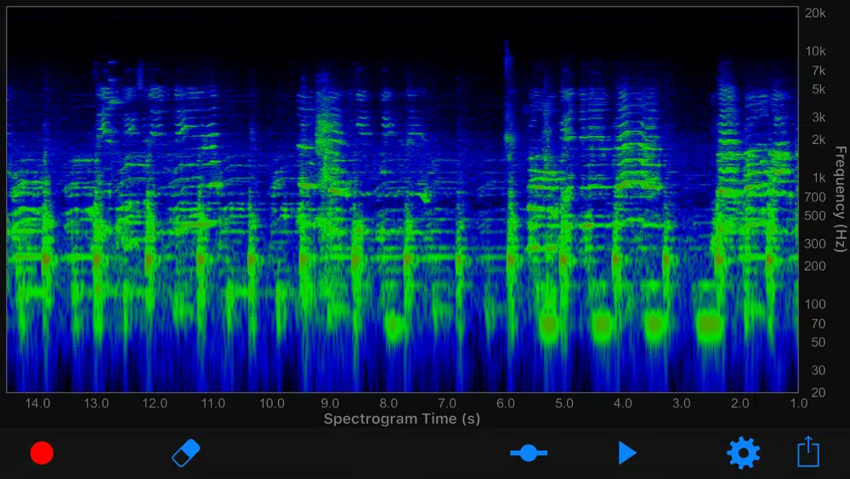Select the 3.0 second time marker
The image size is (850, 479).
682,403
